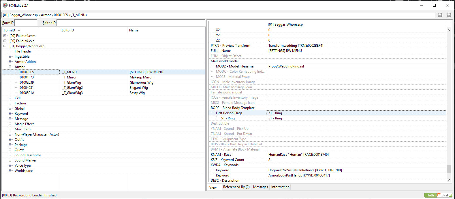Select armor record 01001F73 _T_Mirror
Image resolution: width=455 pixels, height=199 pixels.
coord(104,77)
